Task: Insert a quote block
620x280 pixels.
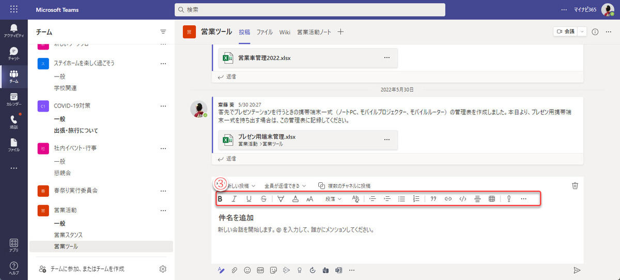Action: click(434, 198)
